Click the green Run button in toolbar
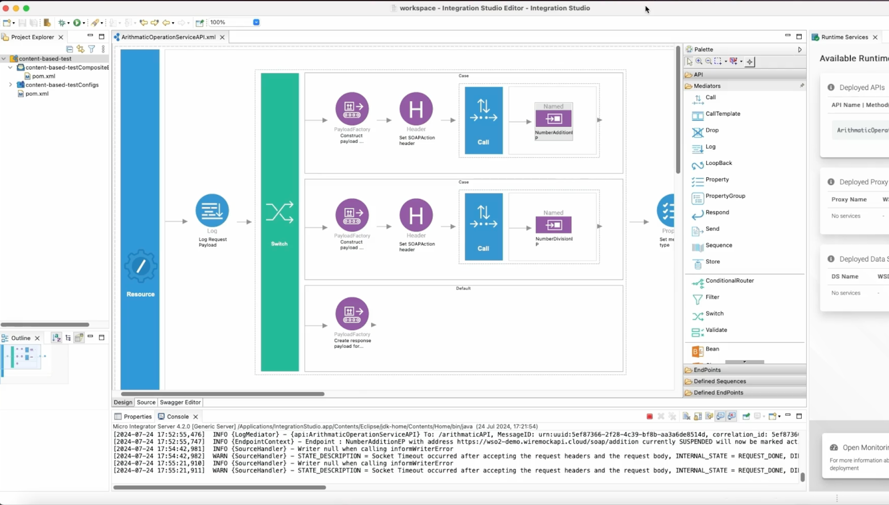 (x=77, y=23)
